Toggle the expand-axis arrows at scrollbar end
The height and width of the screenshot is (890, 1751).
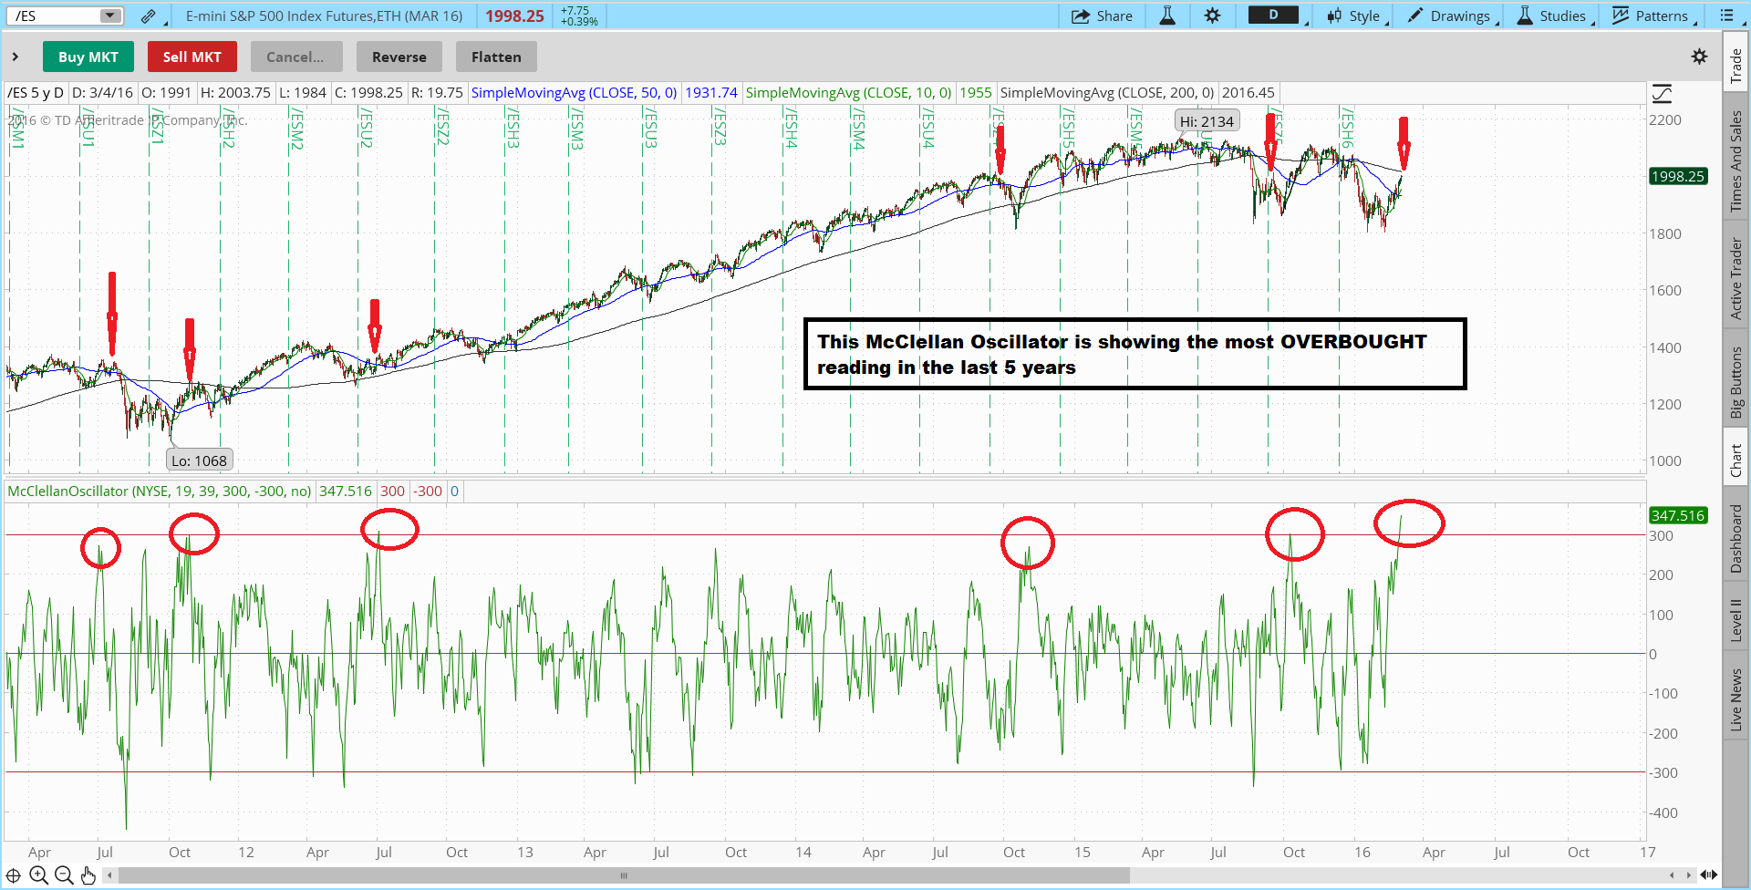(1708, 875)
